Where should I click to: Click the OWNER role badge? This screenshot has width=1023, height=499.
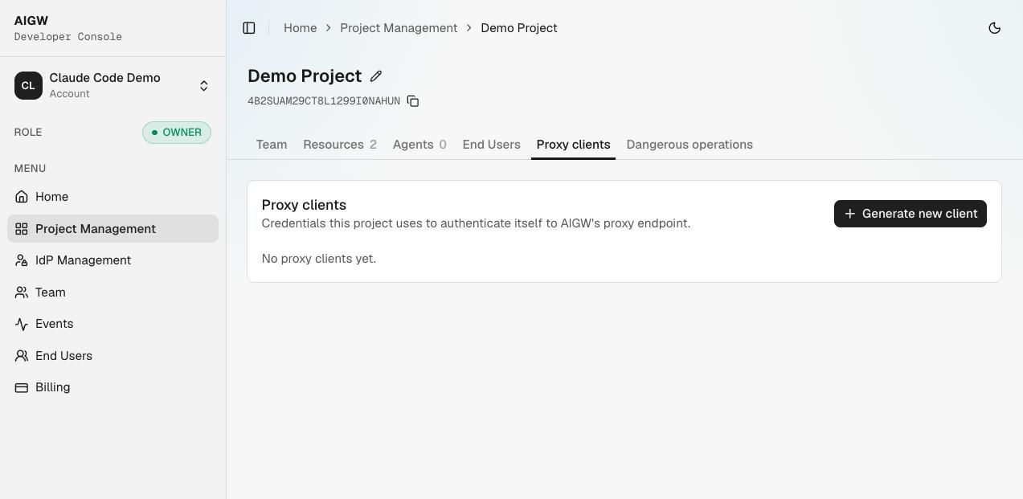[177, 133]
